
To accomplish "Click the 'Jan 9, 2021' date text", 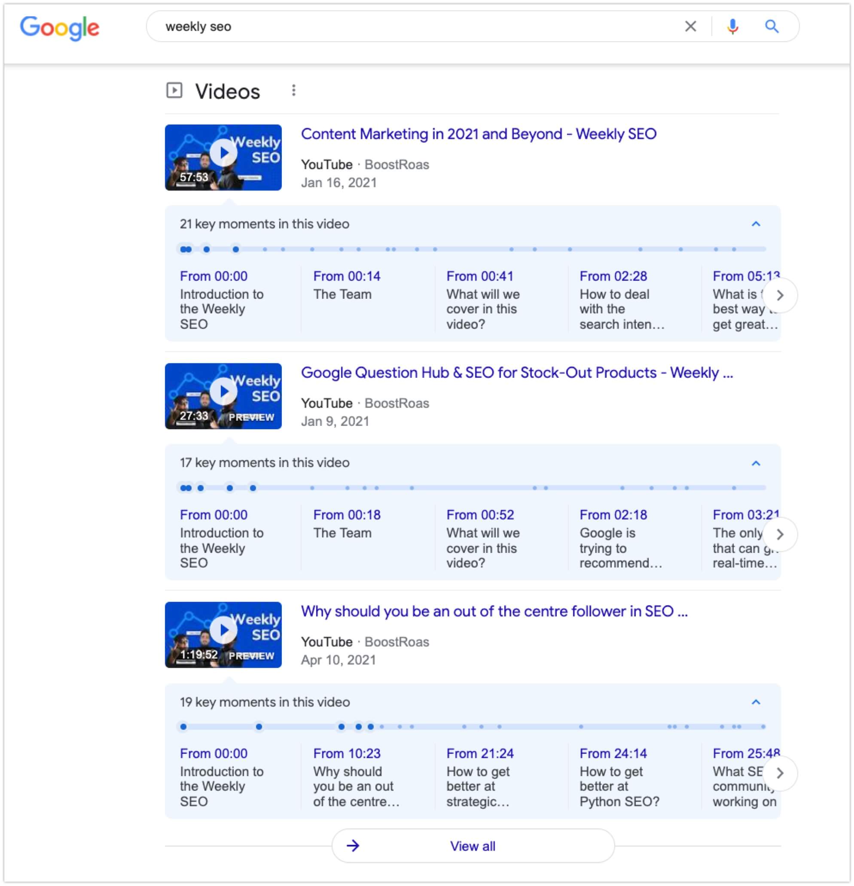I will 335,421.
